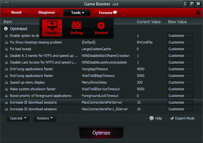The image size is (203, 143).
Task: Switch to the Boost tab
Action: tap(16, 13)
